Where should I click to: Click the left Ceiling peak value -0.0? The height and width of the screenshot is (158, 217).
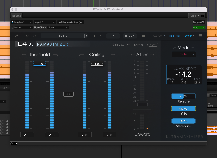85,135
